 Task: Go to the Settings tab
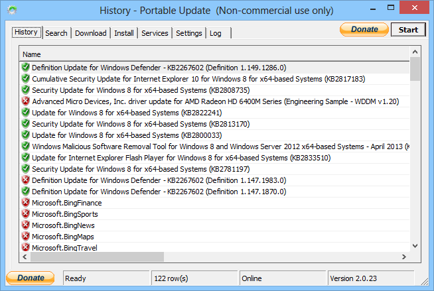point(189,33)
